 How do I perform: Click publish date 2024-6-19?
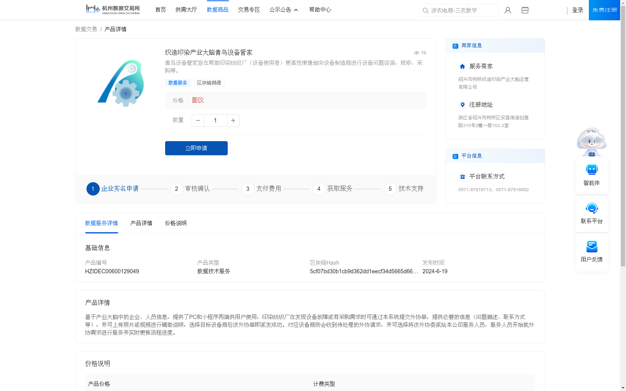click(x=435, y=271)
